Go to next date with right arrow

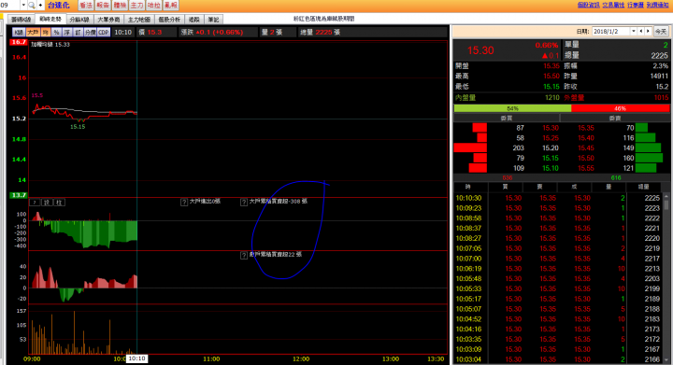[648, 32]
